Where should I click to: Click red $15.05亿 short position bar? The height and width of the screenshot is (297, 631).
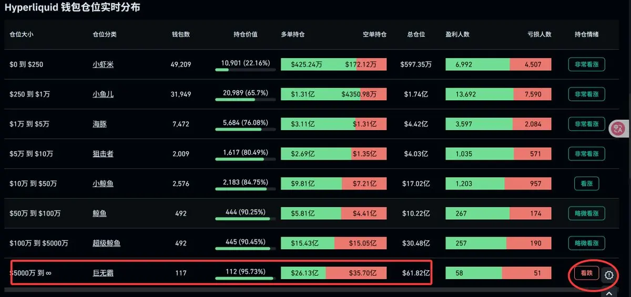pyautogui.click(x=360, y=243)
